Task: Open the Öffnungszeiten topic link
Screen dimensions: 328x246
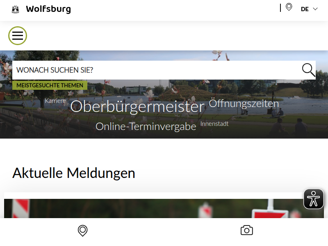Action: [x=244, y=103]
